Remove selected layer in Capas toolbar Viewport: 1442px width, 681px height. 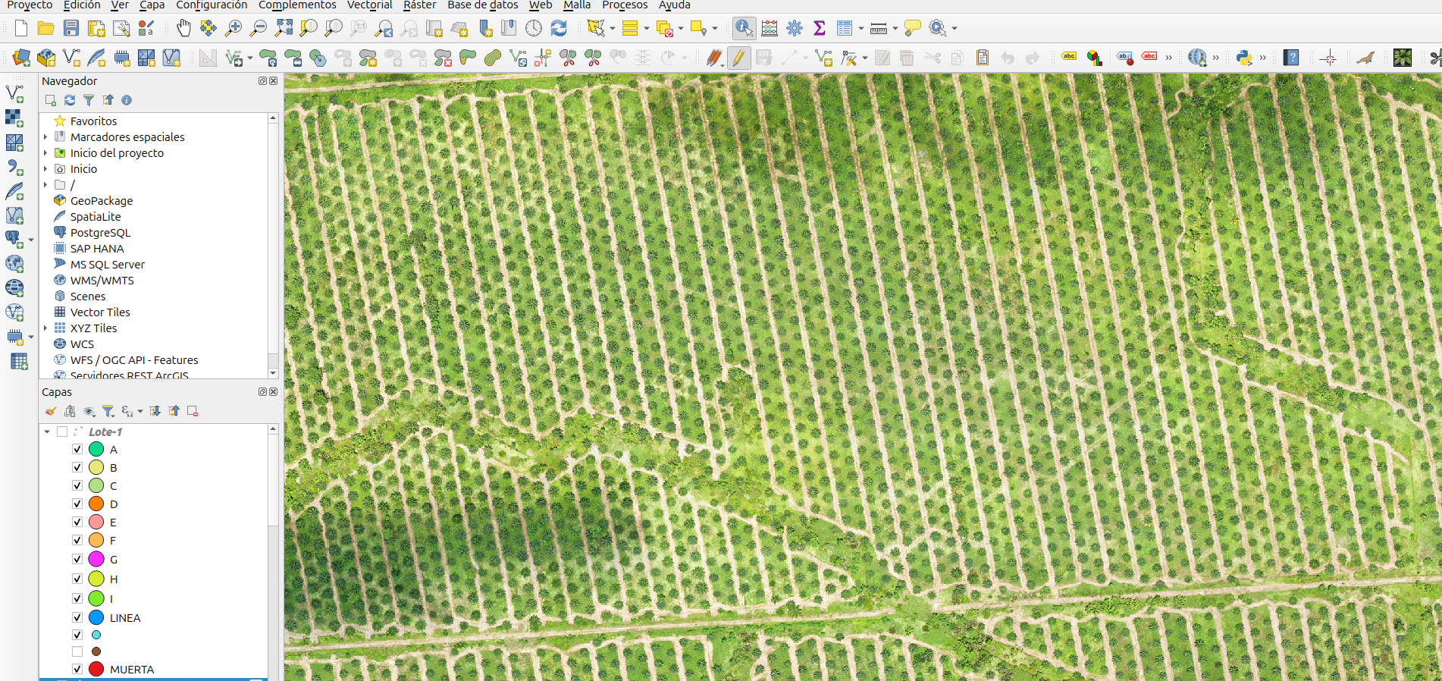pos(193,411)
